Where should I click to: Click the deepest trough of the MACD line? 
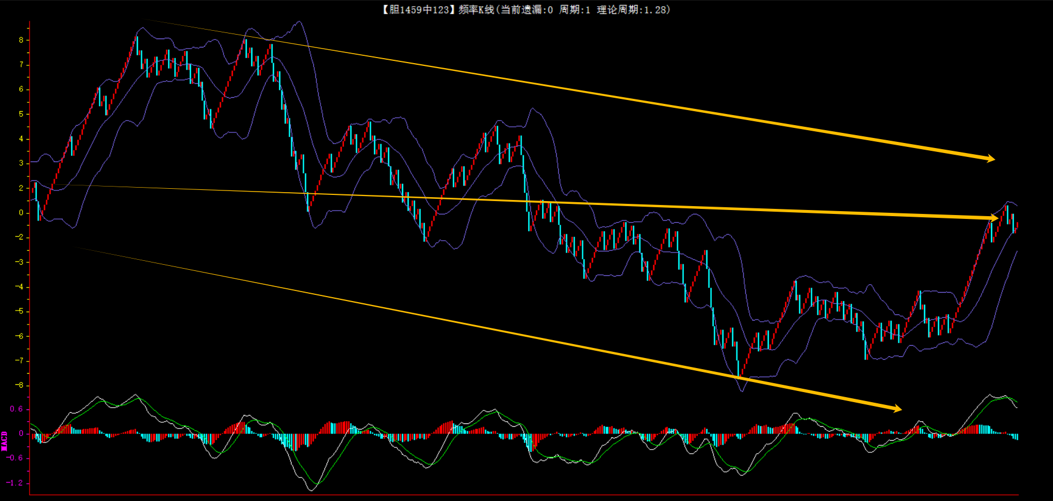(311, 489)
